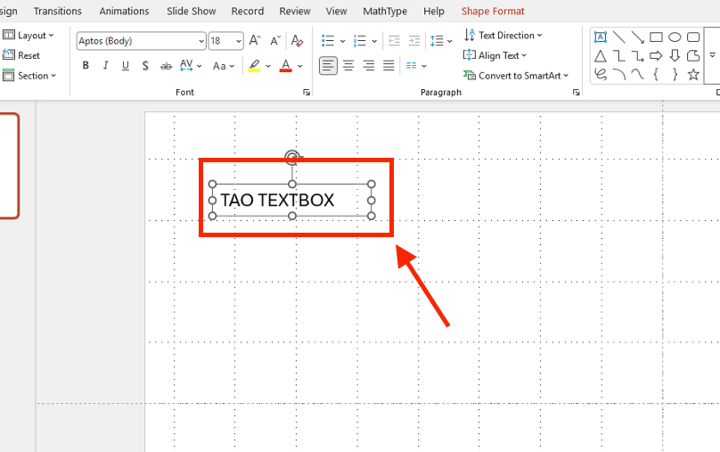Open the Layout menu
The width and height of the screenshot is (720, 452).
[28, 36]
